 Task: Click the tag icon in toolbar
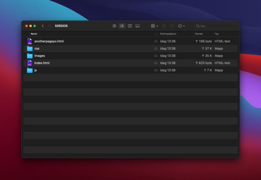172,26
